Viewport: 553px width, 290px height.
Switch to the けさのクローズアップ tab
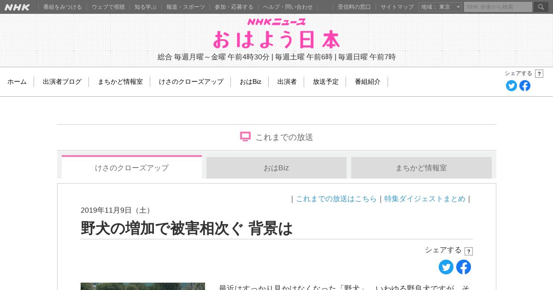coord(132,167)
